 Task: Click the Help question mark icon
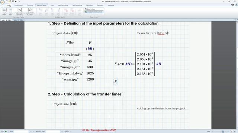click(x=237, y=5)
